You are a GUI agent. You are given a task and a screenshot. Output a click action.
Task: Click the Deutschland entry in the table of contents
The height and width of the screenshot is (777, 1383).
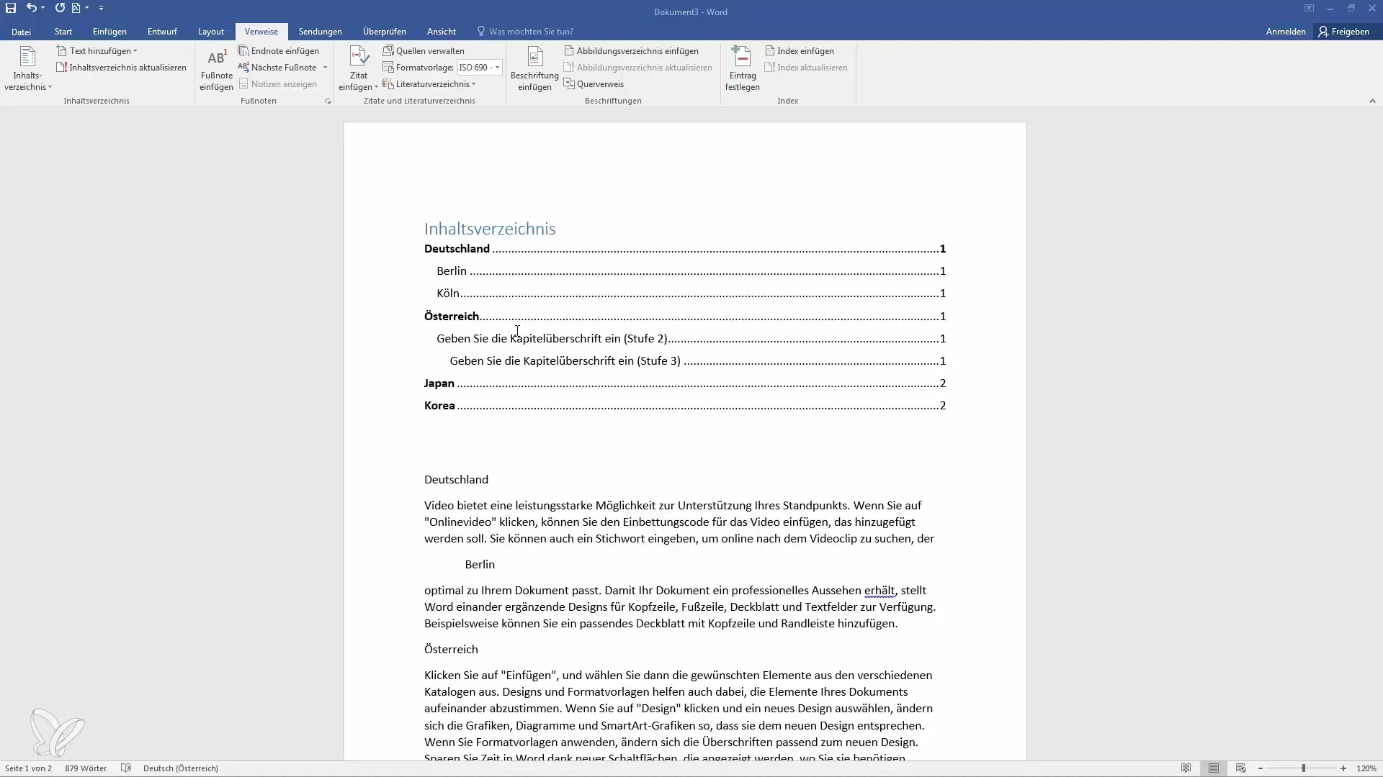pyautogui.click(x=684, y=249)
